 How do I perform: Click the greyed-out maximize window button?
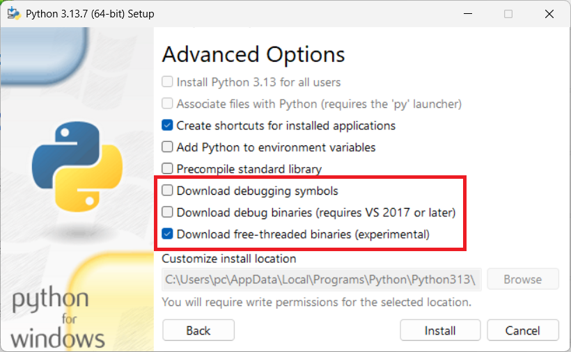(508, 14)
